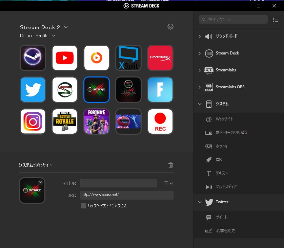Select the highlighted SCARZ key with blue border

coord(97,89)
